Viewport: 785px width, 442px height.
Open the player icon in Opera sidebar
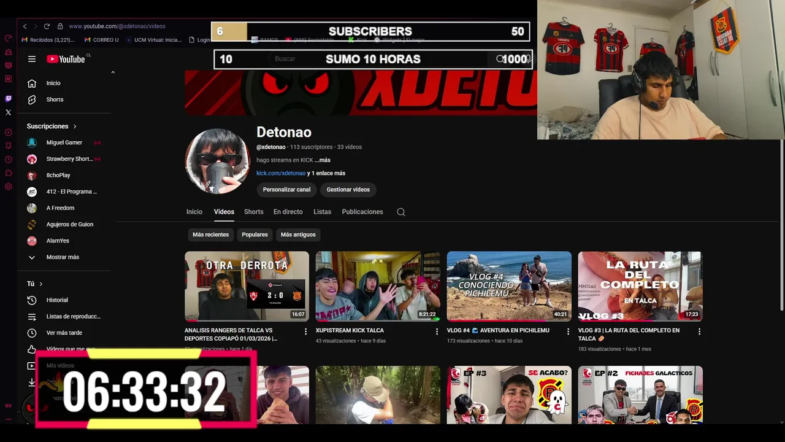8,132
